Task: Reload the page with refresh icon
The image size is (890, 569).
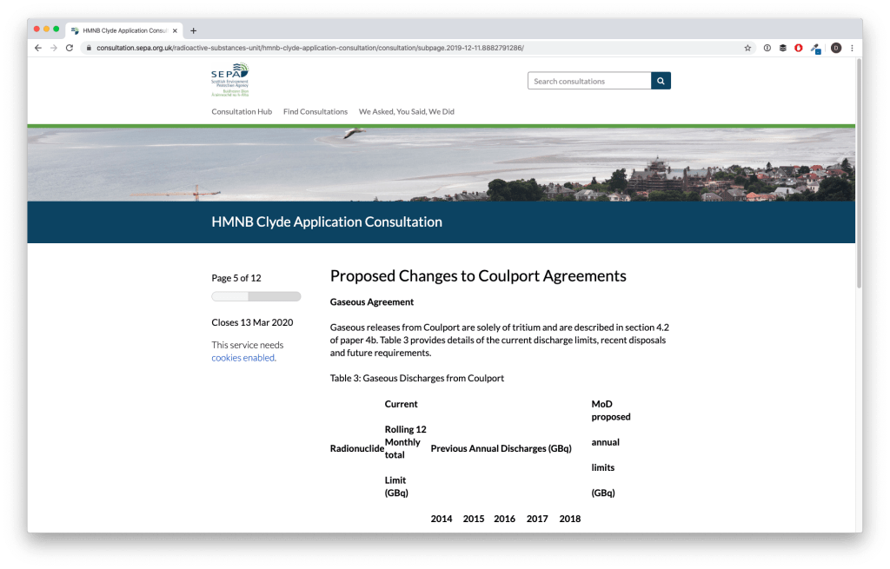Action: (70, 49)
